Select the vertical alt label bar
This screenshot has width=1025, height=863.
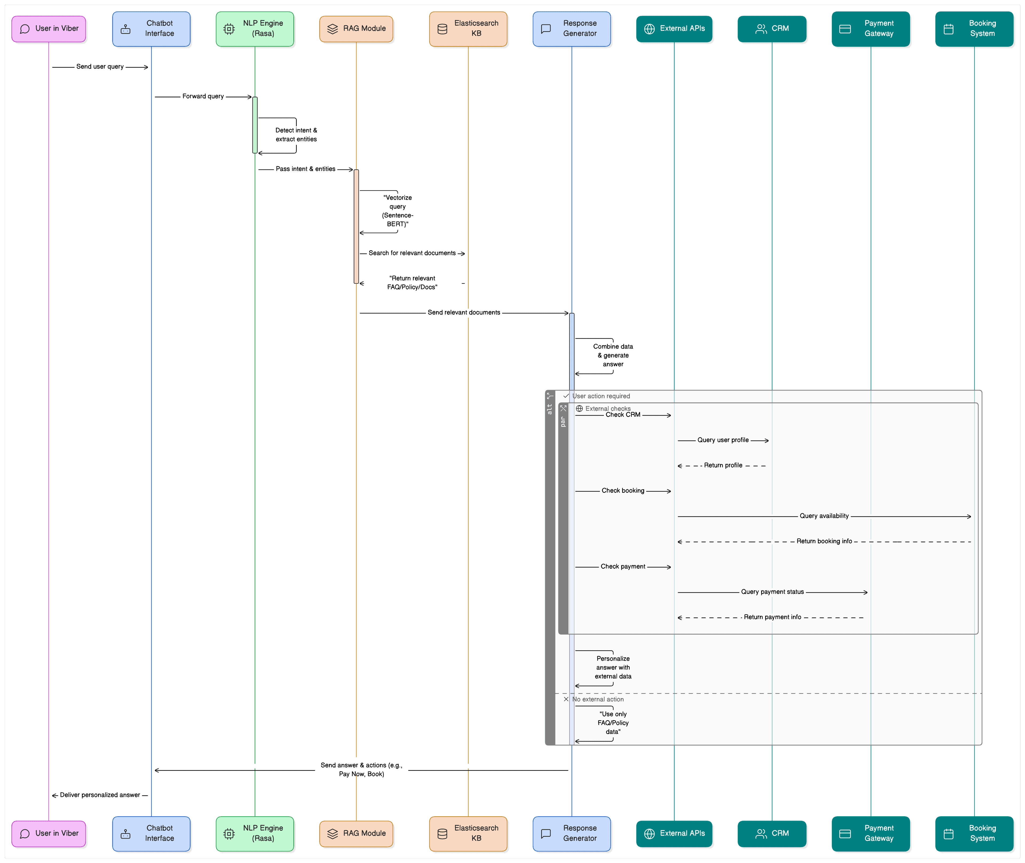tap(550, 568)
